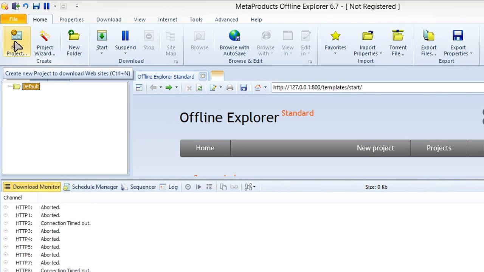Open the Forward history dropdown arrow
The height and width of the screenshot is (272, 484).
(x=176, y=88)
